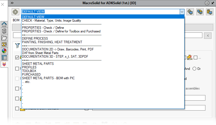Screen dimensions: 216x125
Task: Pin the MacroSolid panel
Action: [213, 3]
